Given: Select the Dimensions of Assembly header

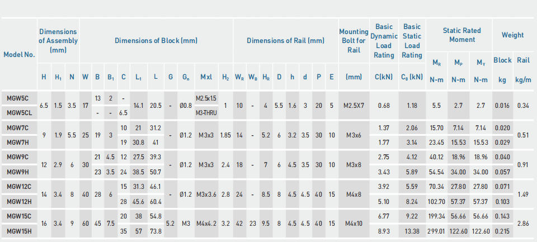Looking at the screenshot, I should (x=58, y=41).
